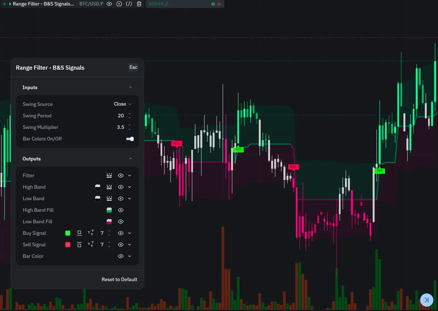The width and height of the screenshot is (438, 311).
Task: Click the green status icon in value box
Action: click(213, 4)
